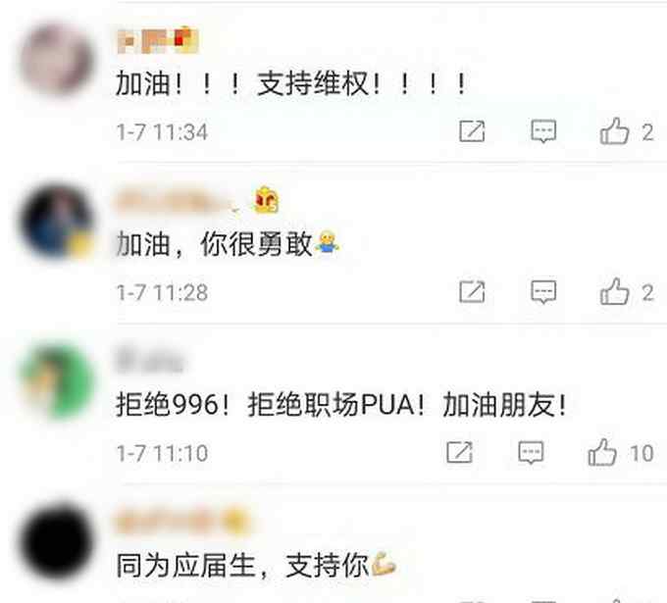
Task: Give a thumbs up to the "拒绝996" comment
Action: [602, 452]
